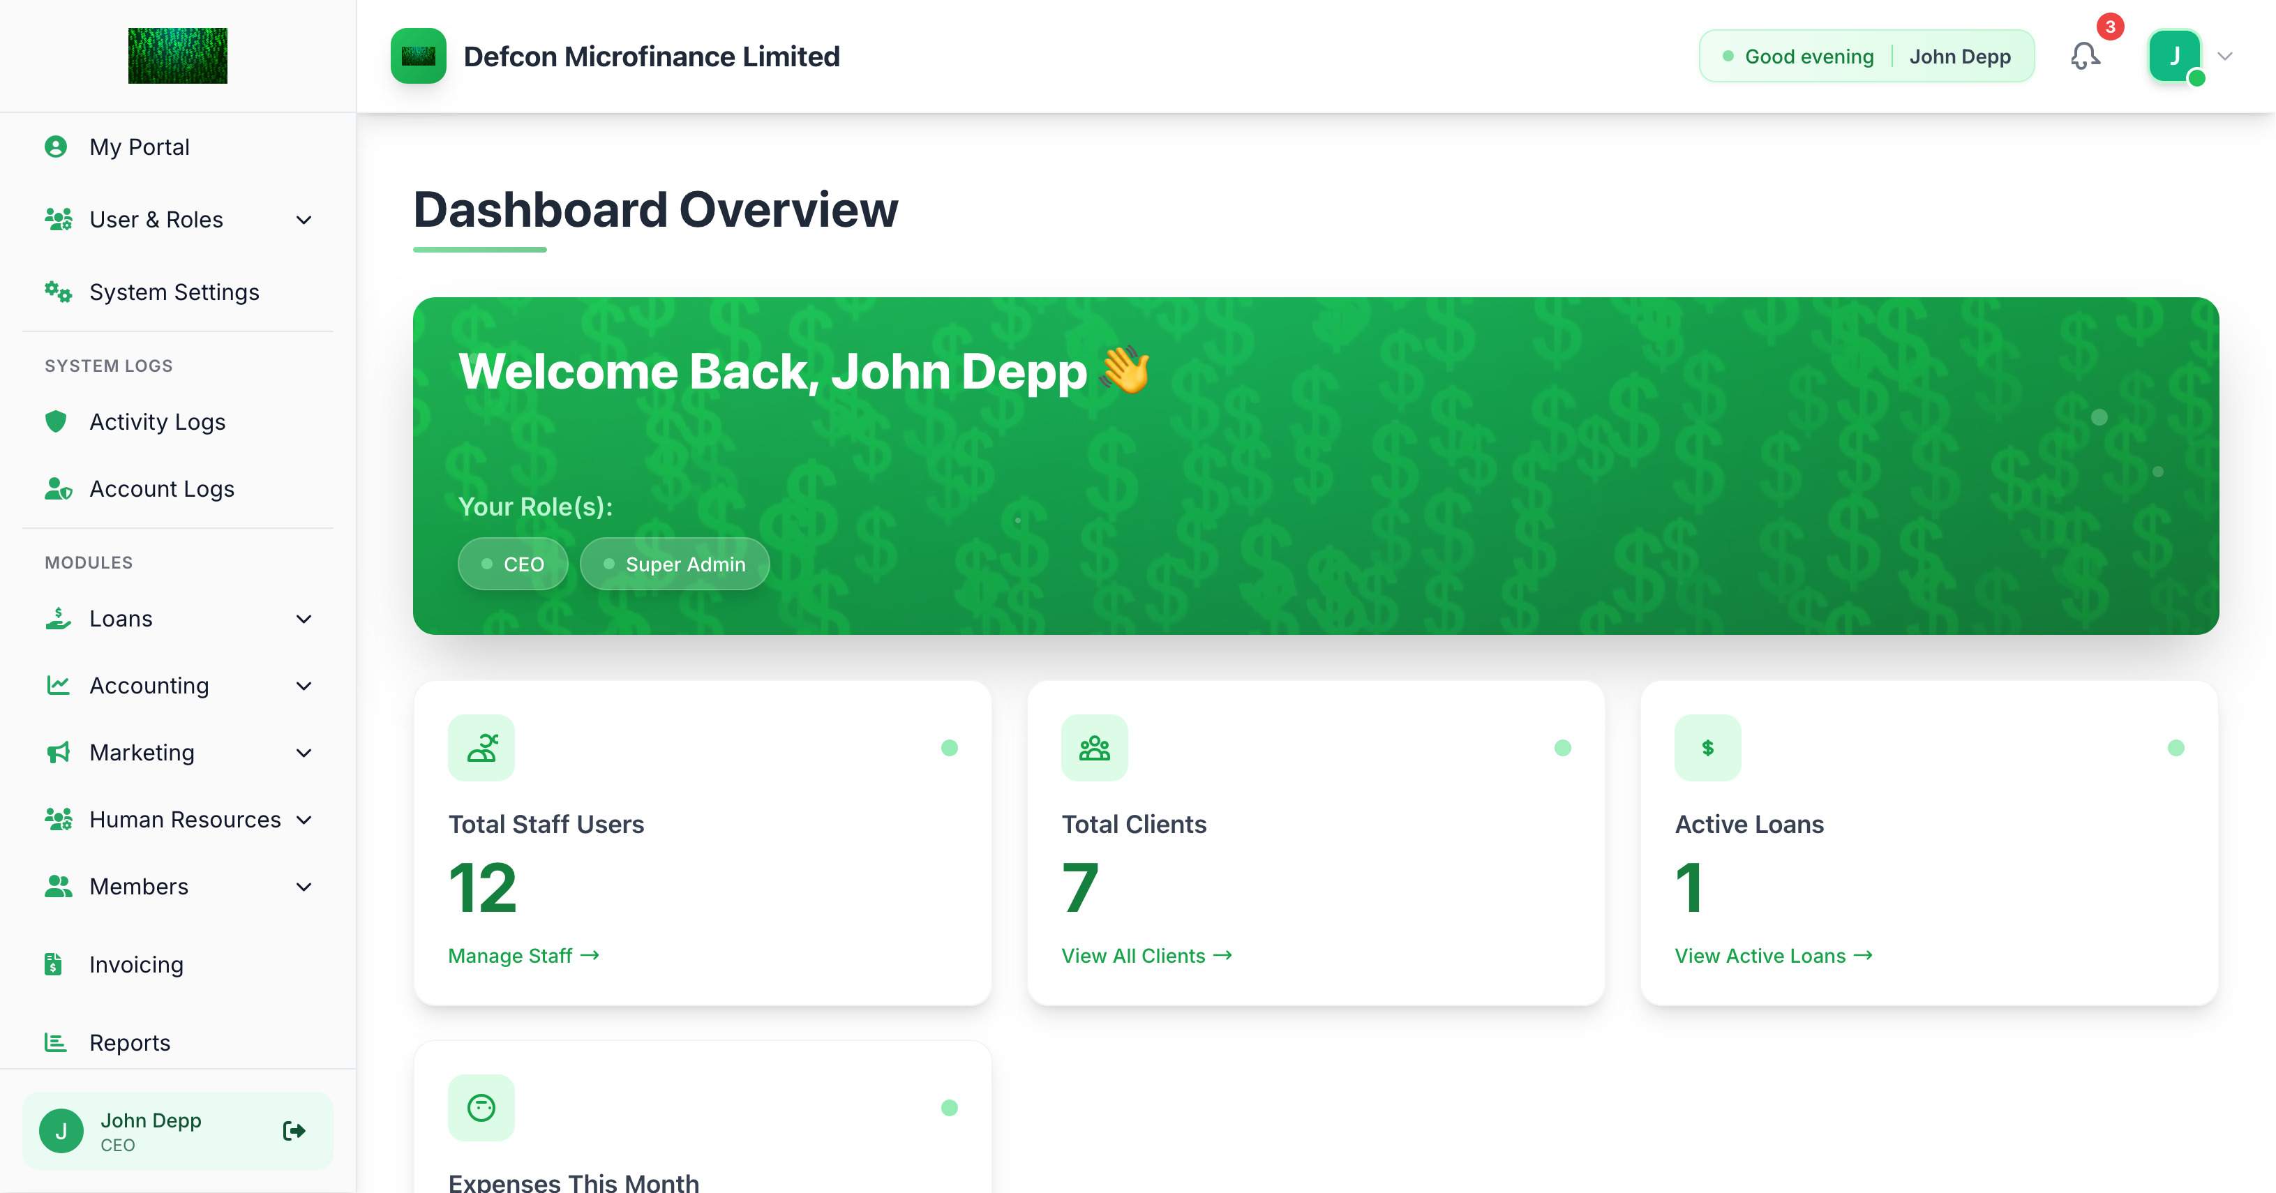Click the notification bell icon
2276x1193 pixels.
(2084, 57)
